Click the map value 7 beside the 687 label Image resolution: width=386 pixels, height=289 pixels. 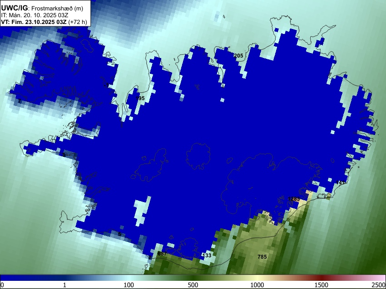point(150,258)
